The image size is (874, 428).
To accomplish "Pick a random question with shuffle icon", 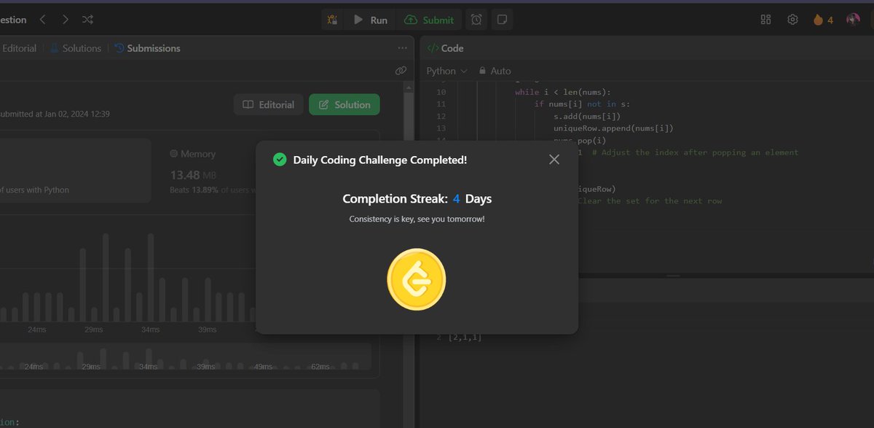I will pyautogui.click(x=87, y=20).
